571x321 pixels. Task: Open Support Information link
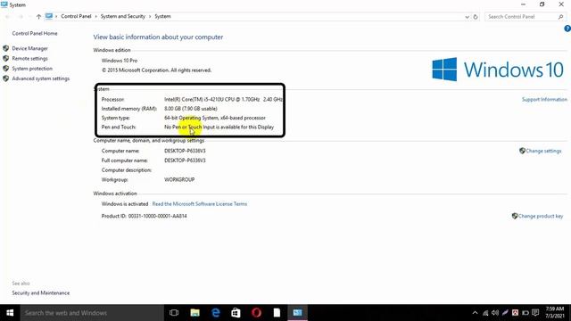(544, 100)
